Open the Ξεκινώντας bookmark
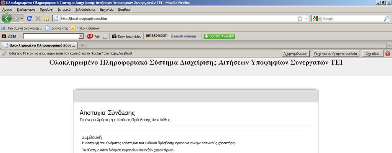 57,28
